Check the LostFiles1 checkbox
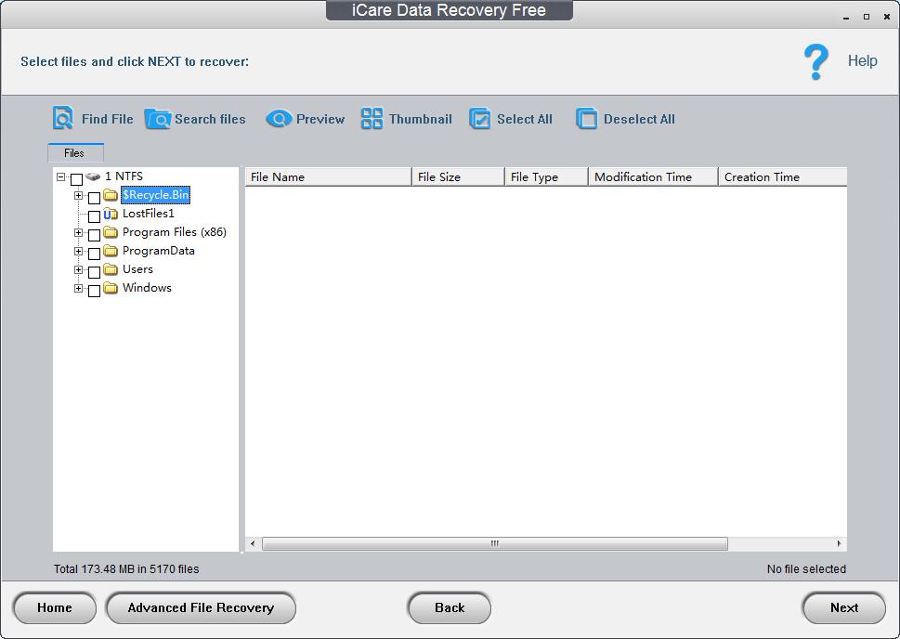The image size is (900, 639). pyautogui.click(x=94, y=216)
